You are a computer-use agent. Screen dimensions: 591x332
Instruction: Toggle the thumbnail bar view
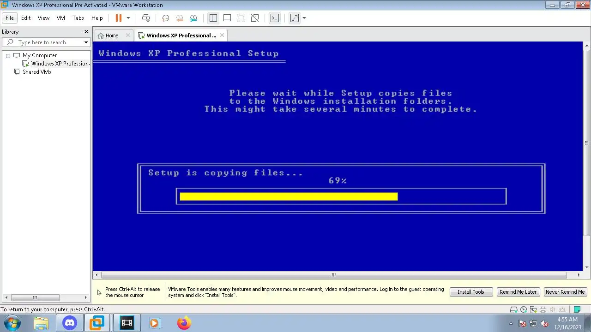tap(227, 18)
